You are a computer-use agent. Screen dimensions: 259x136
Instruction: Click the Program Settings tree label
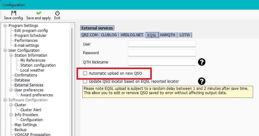[23, 26]
